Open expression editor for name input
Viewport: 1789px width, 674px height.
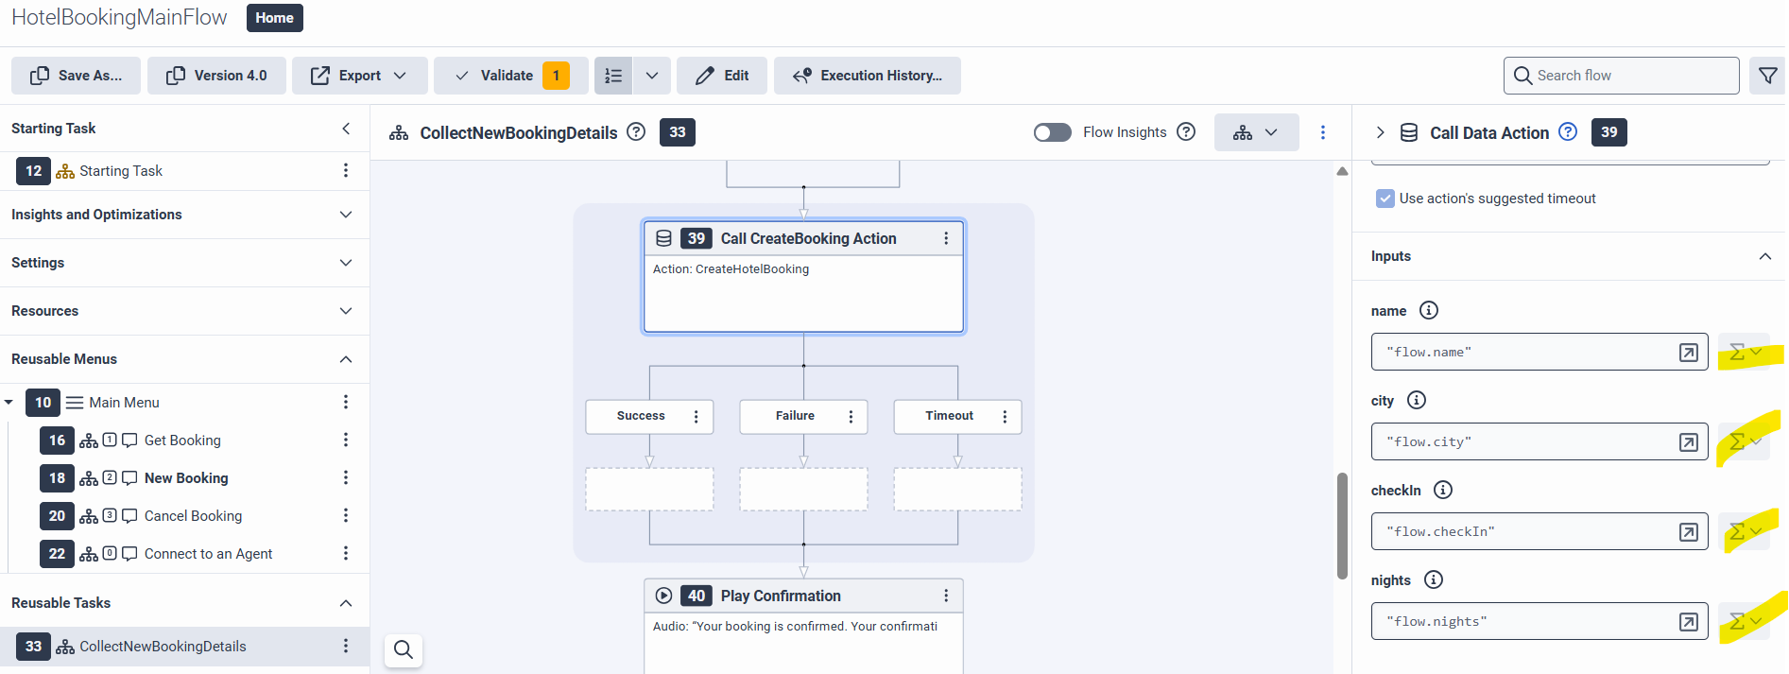point(1688,353)
